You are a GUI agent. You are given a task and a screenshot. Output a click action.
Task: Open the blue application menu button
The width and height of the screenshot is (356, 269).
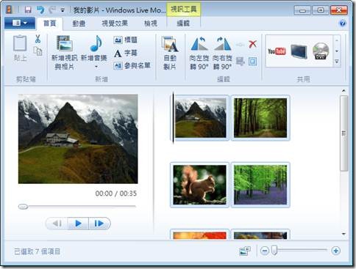tap(20, 23)
